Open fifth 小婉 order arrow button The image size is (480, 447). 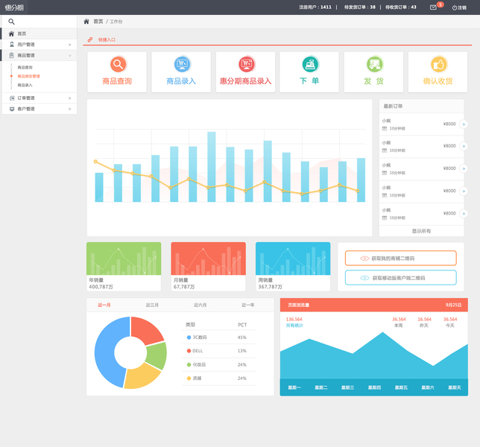pos(464,214)
